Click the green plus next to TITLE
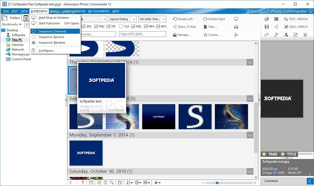Image resolution: width=314 pixels, height=186 pixels. [283, 154]
